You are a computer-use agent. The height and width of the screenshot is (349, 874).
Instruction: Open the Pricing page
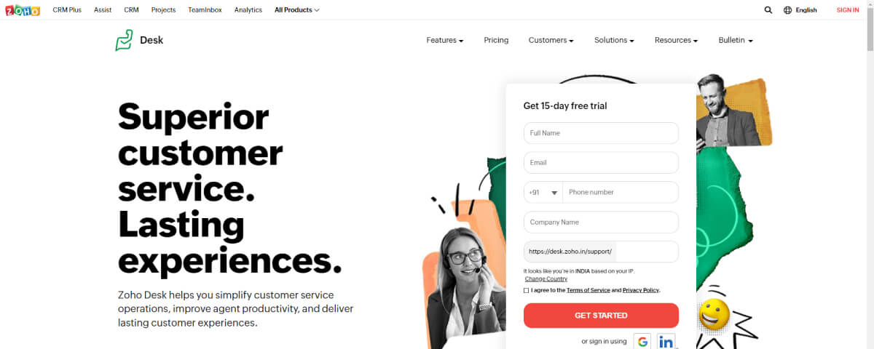(496, 40)
